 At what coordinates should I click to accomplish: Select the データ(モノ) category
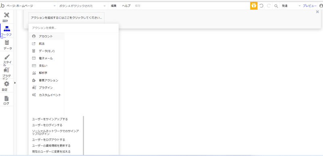coord(46,51)
